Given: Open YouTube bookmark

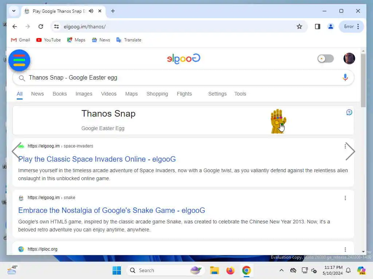Looking at the screenshot, I should click(x=48, y=40).
